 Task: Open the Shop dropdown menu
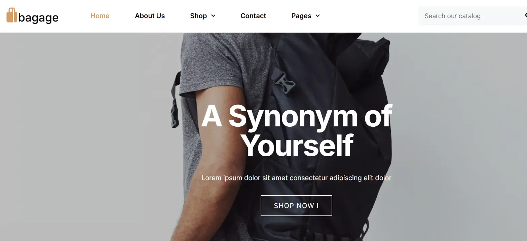click(x=202, y=16)
